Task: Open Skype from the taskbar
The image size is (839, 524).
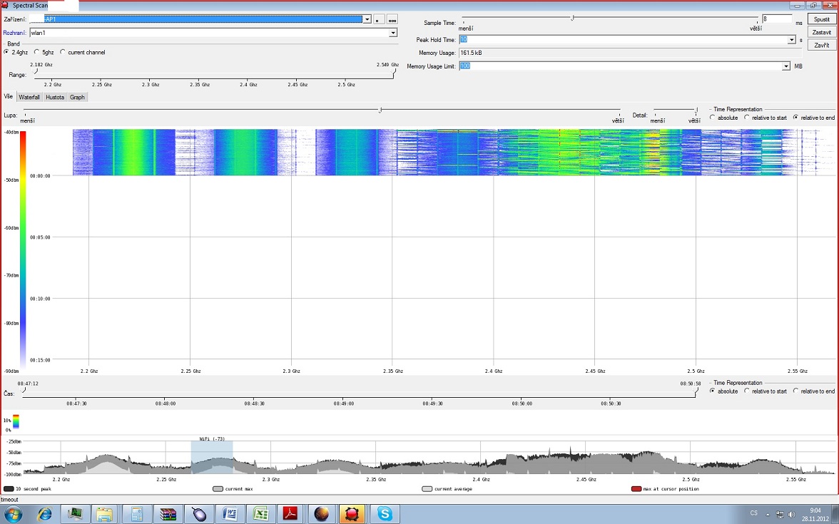Action: click(384, 515)
